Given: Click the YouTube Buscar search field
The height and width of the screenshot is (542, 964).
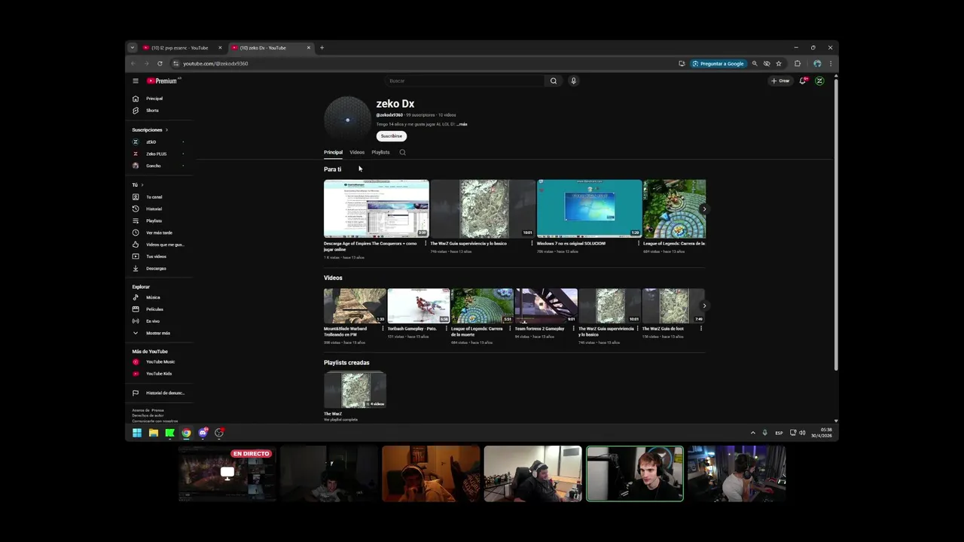Looking at the screenshot, I should point(465,81).
